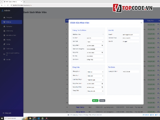Select the Nghỉ phép sidebar menu item
The image size is (160, 120).
[x=12, y=26]
